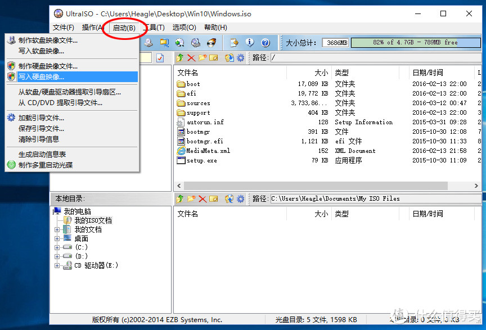Click the green extract arrow in local directory toolbar
This screenshot has width=486, height=330.
(181, 198)
